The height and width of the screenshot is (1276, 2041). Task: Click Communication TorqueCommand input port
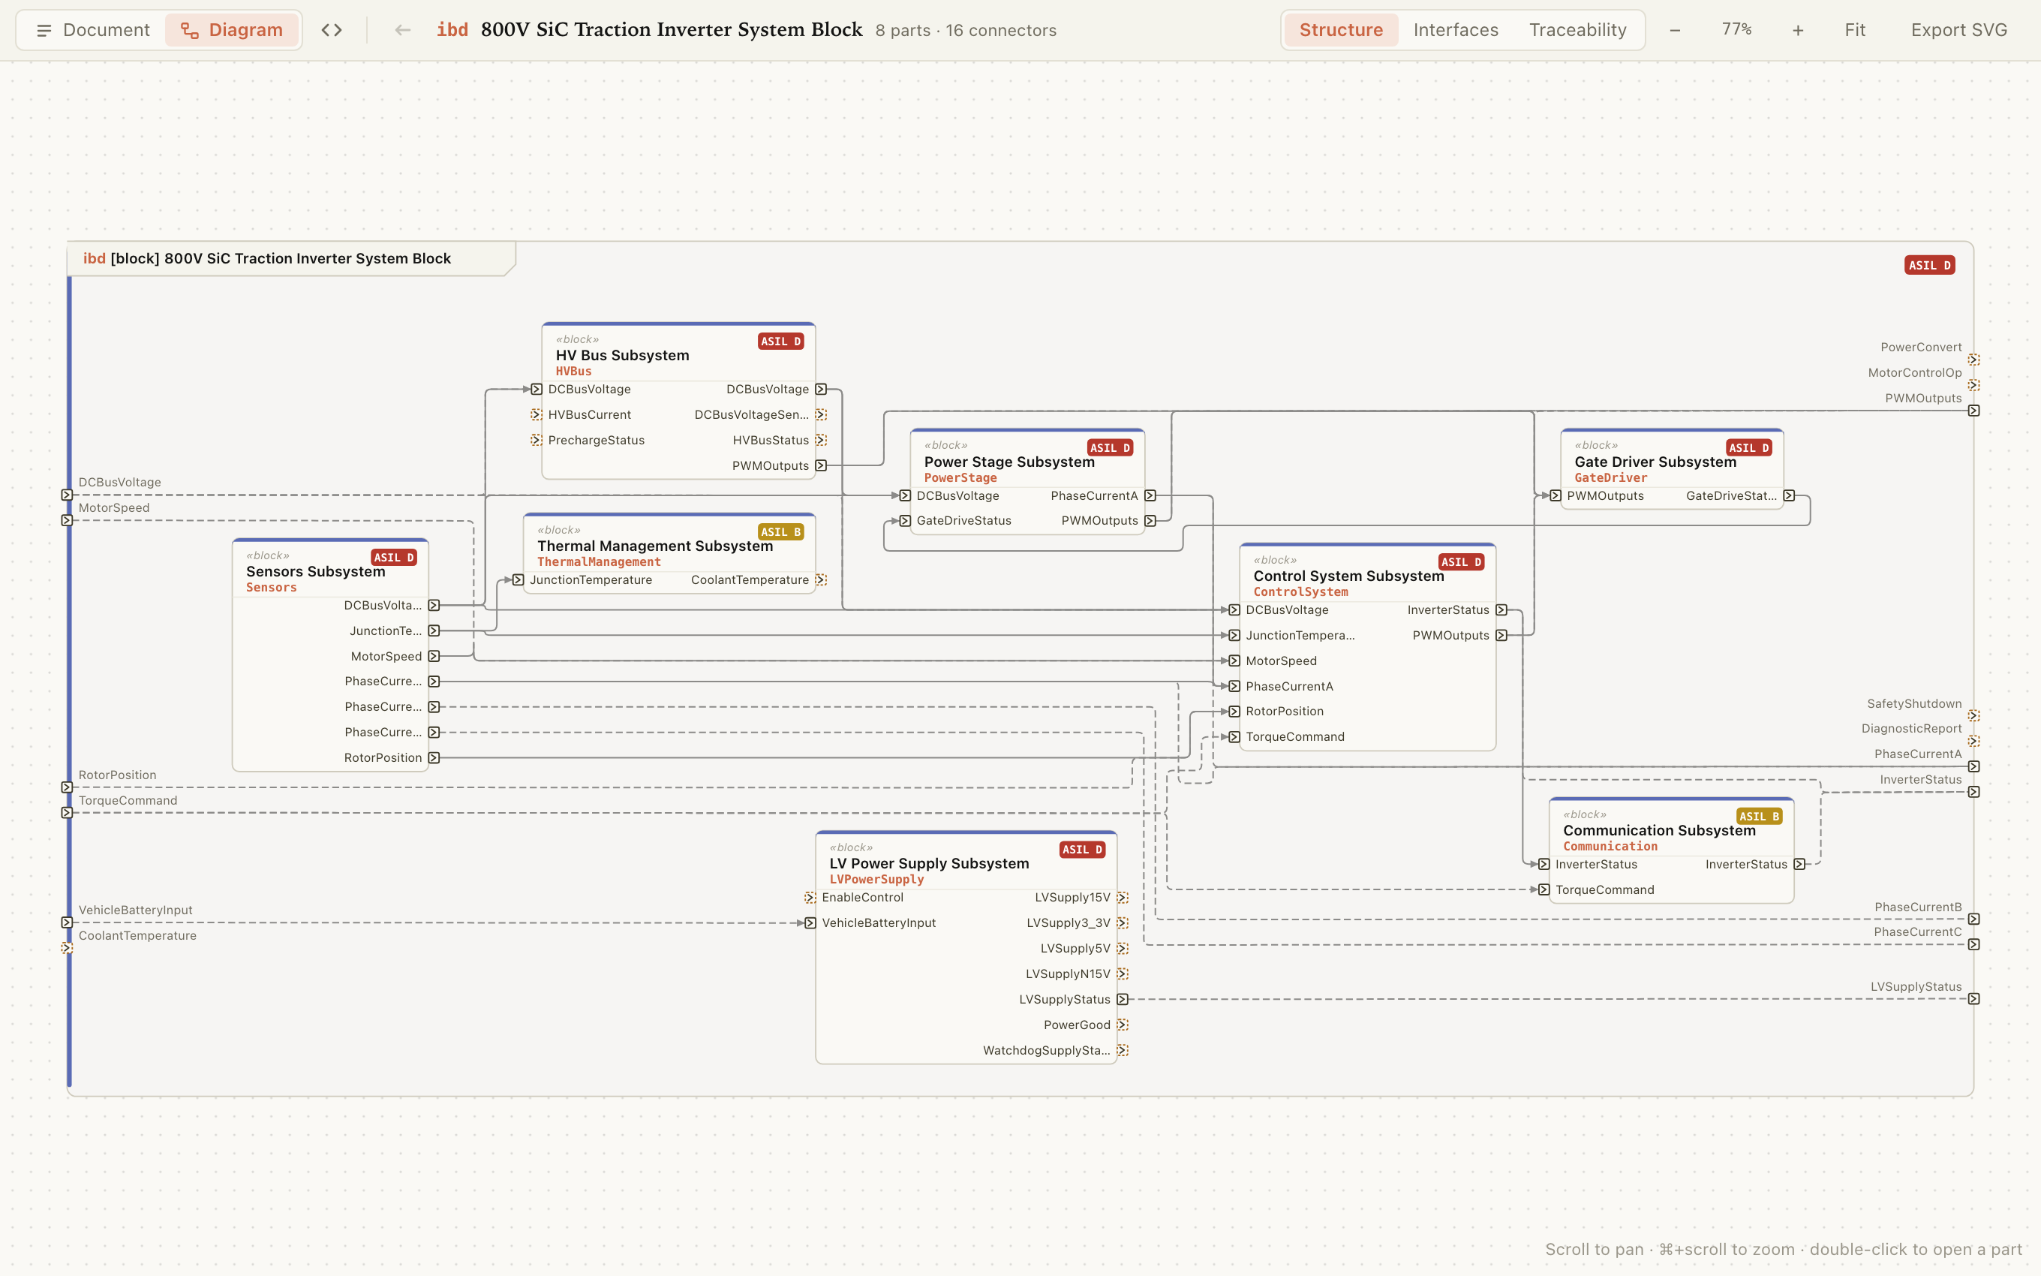1544,889
